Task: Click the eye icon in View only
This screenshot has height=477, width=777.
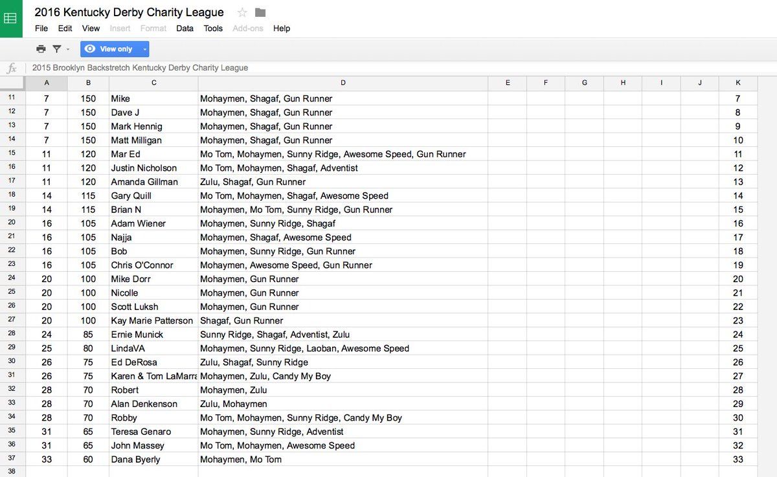Action: pyautogui.click(x=90, y=49)
